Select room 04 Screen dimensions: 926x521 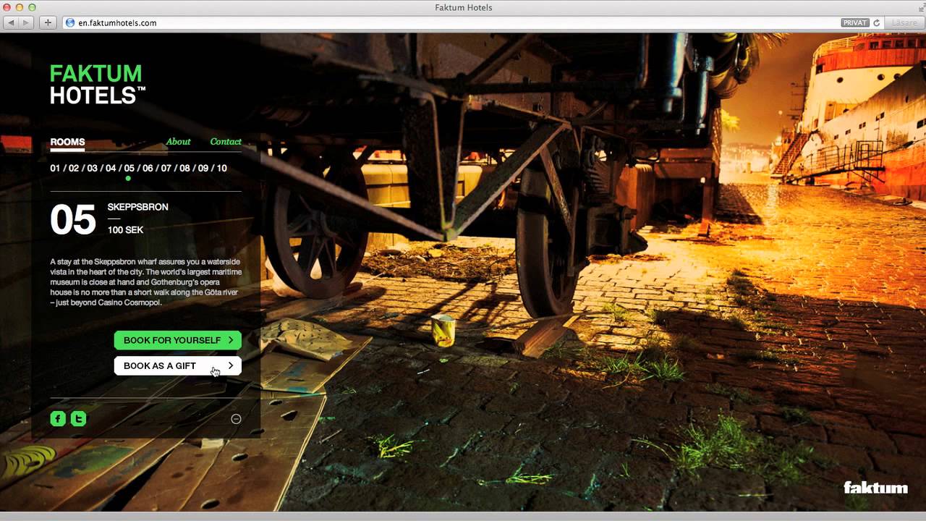pos(111,168)
